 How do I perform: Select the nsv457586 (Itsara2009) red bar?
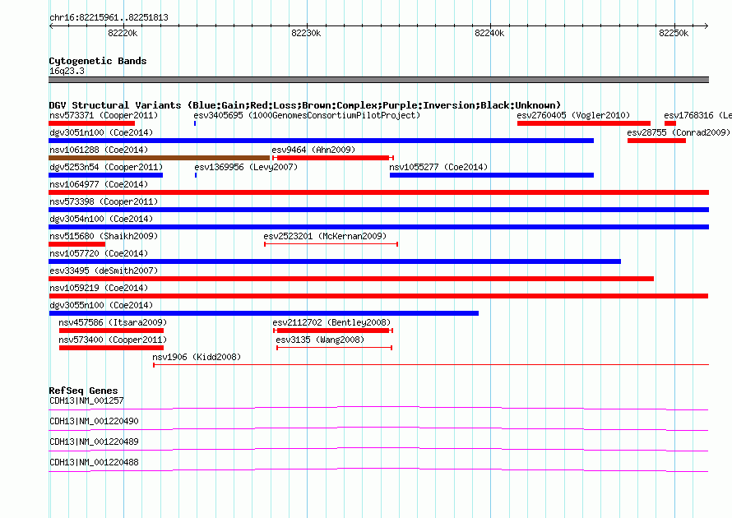[111, 331]
